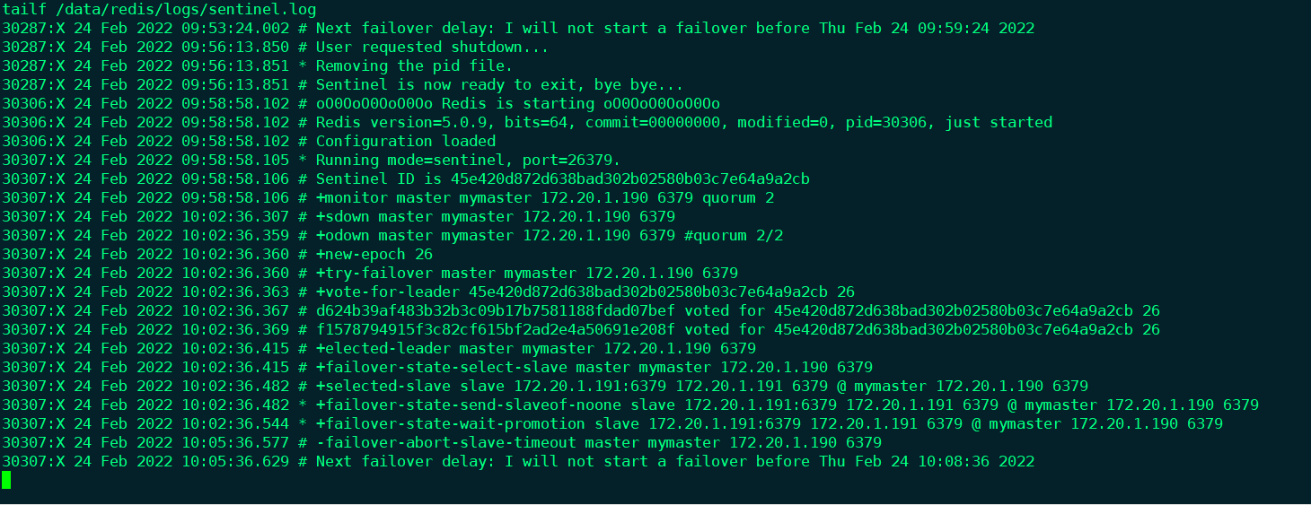Click the +selected-slave log entry
Viewport: 1311px width, 505px height.
click(x=701, y=386)
